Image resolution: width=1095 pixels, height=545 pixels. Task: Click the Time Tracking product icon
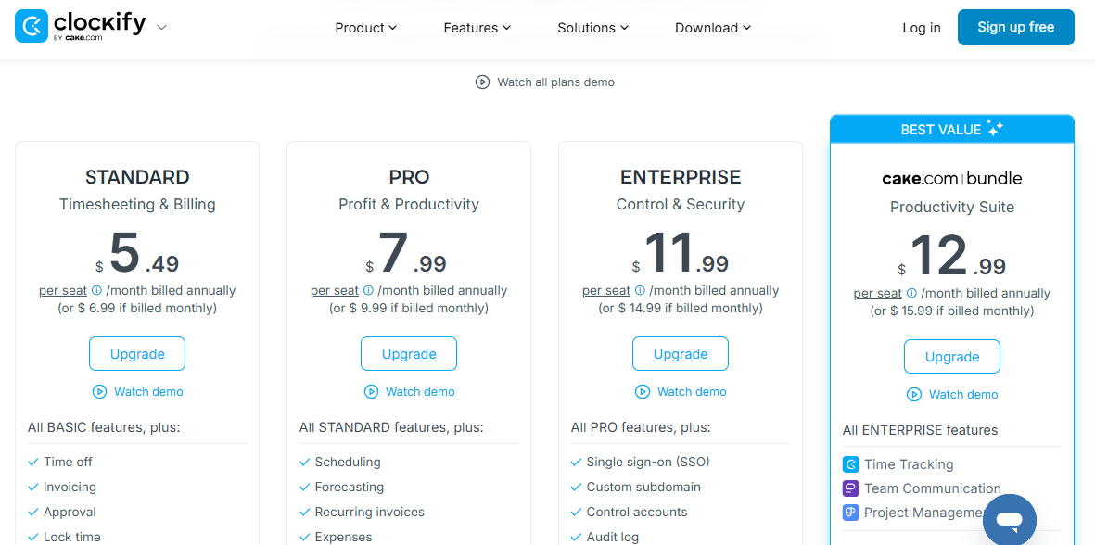[x=850, y=464]
